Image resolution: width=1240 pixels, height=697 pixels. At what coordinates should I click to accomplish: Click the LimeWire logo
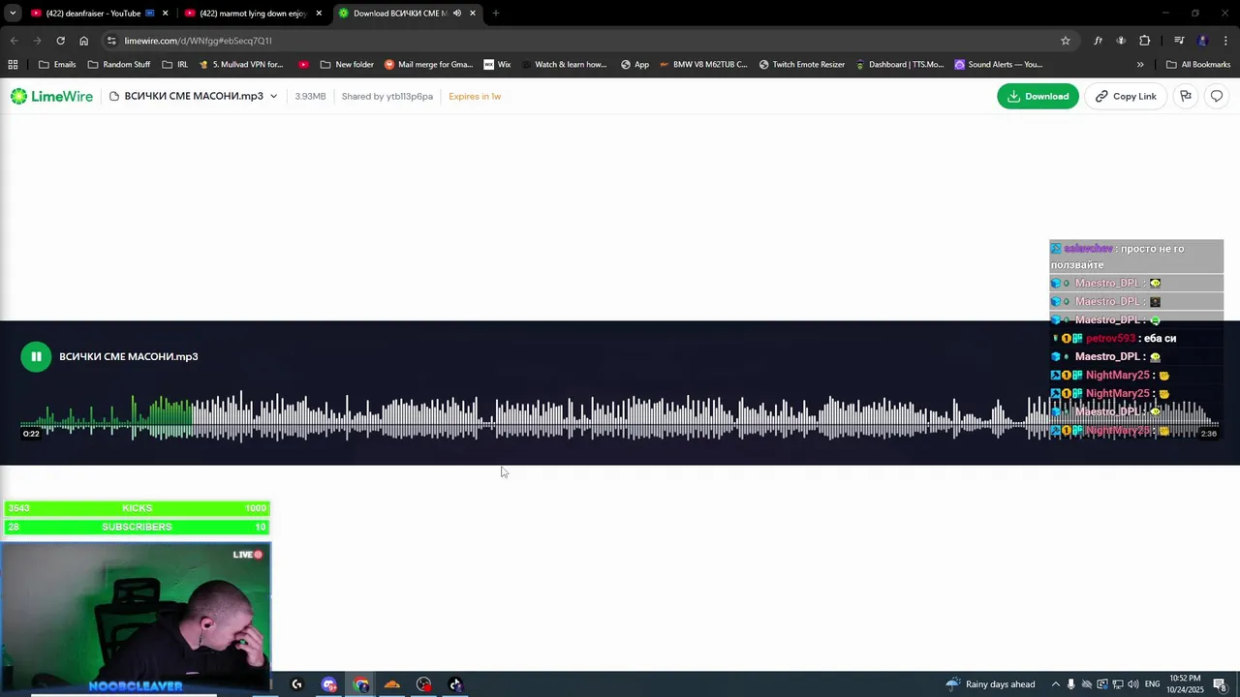(54, 96)
